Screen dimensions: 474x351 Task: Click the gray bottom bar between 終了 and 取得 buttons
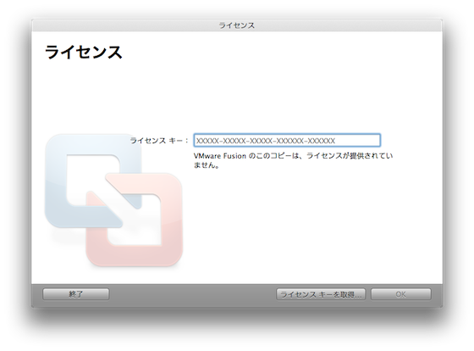tap(193, 294)
